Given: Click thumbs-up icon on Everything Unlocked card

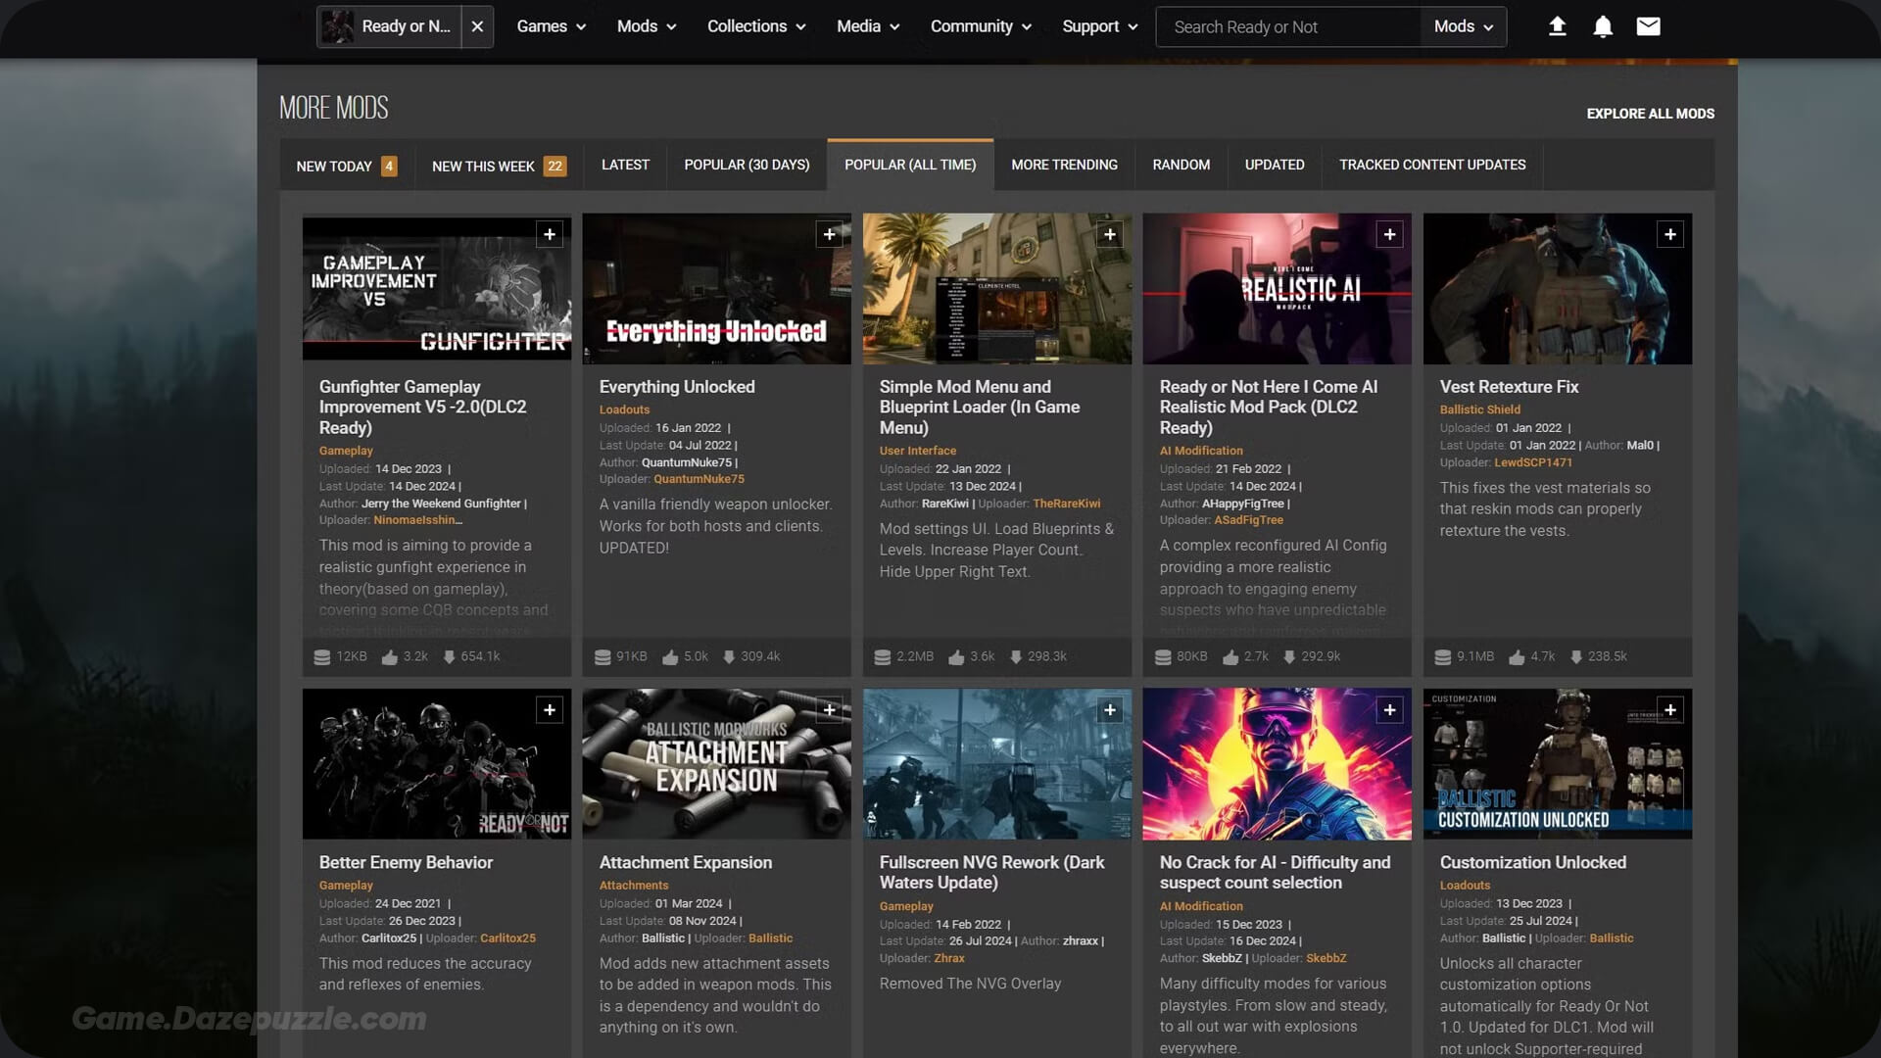Looking at the screenshot, I should [670, 656].
